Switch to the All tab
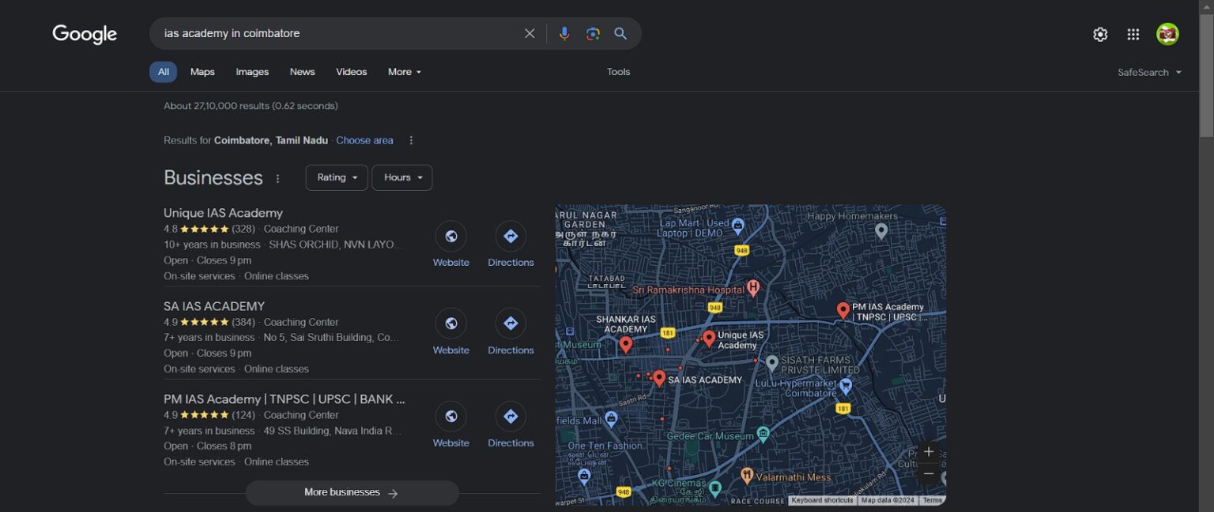 (163, 72)
